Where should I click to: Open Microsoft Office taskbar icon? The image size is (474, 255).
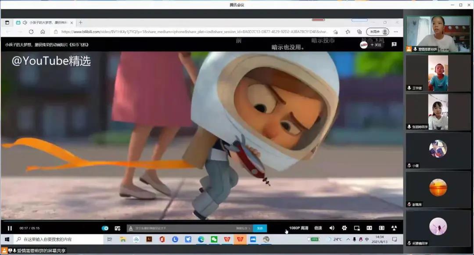[162, 239]
